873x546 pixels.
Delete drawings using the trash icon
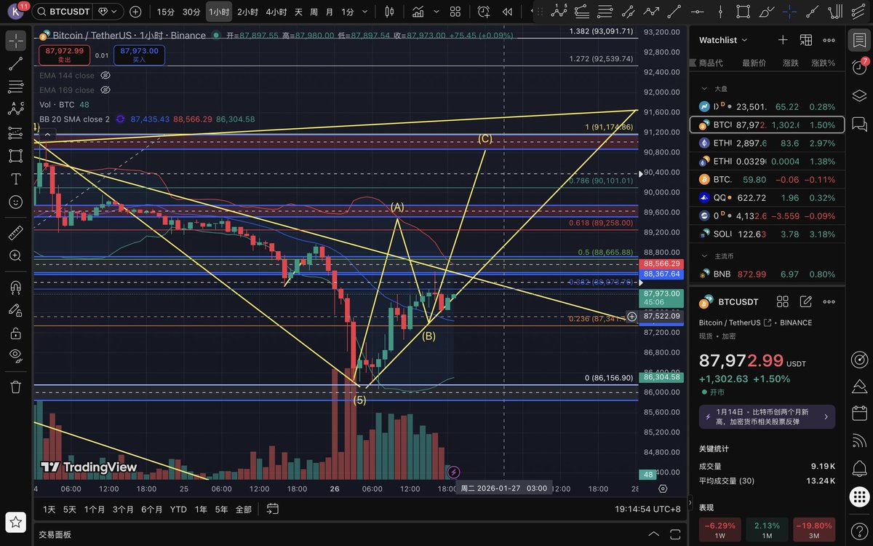point(15,387)
